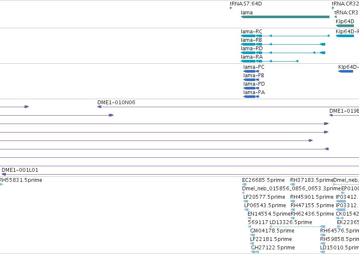359x254 pixels.
Task: Select the GH27122.5prime EST marker
Action: pyautogui.click(x=255, y=252)
